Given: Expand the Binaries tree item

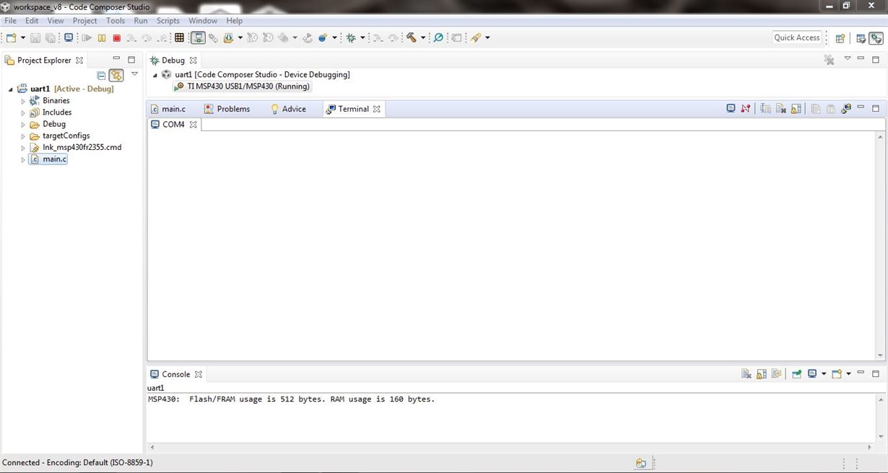Looking at the screenshot, I should (x=23, y=100).
